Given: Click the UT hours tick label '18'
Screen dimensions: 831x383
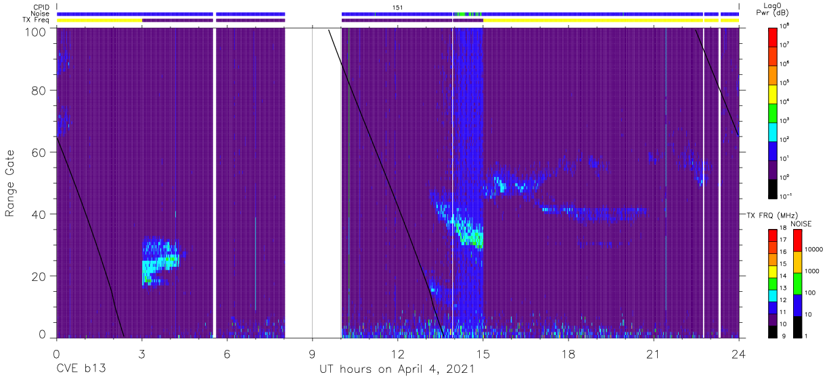Looking at the screenshot, I should [568, 353].
